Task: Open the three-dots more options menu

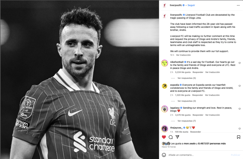Action: click(x=238, y=5)
